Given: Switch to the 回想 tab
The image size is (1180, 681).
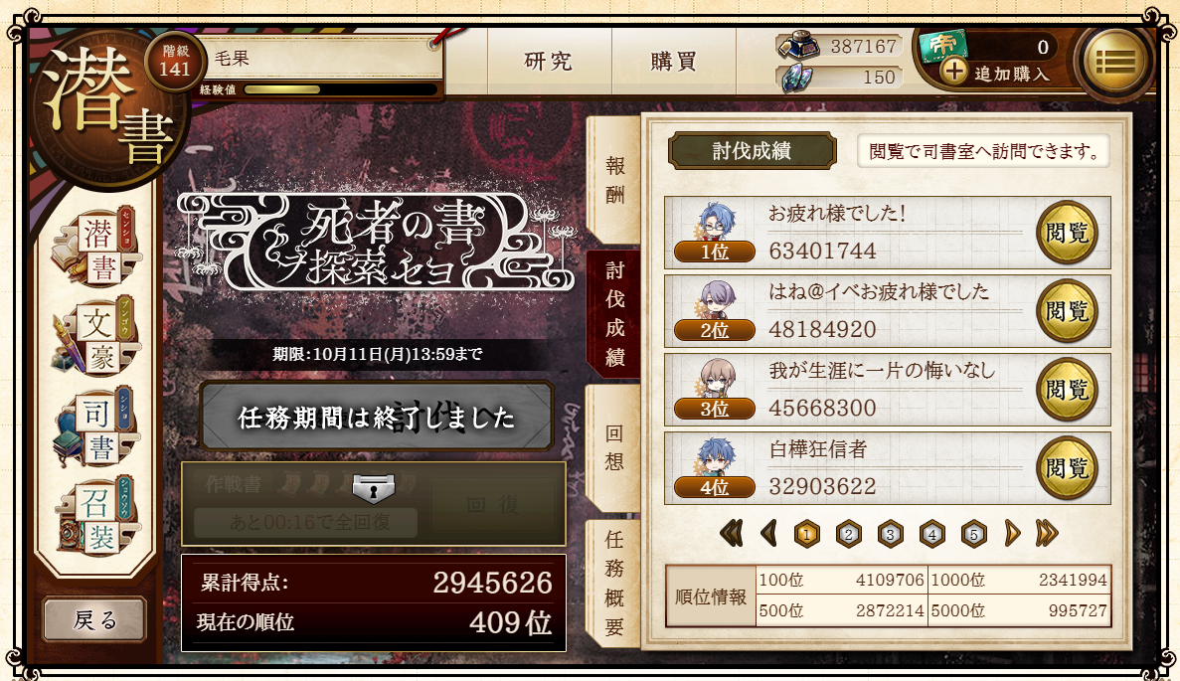Looking at the screenshot, I should pos(614,447).
